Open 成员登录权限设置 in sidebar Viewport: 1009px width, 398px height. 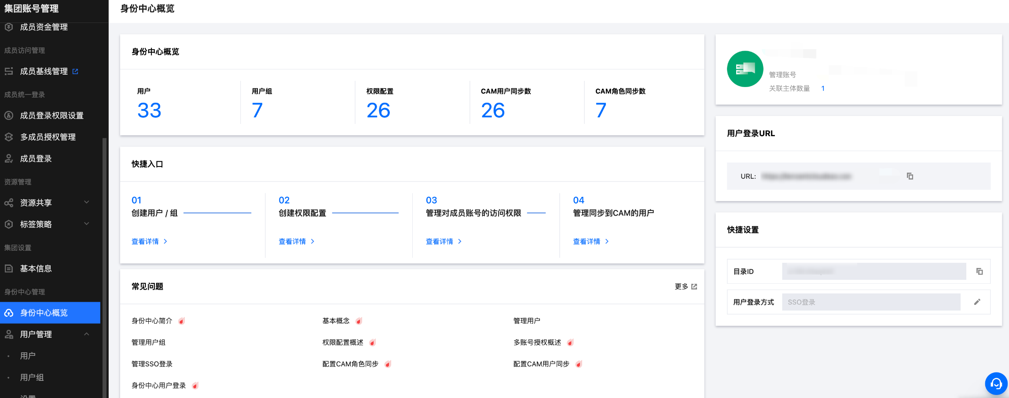coord(51,116)
